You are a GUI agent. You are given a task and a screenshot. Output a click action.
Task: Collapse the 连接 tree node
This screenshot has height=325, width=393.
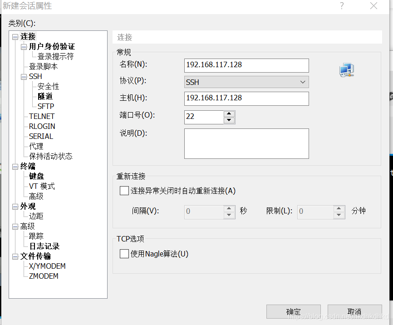point(15,37)
